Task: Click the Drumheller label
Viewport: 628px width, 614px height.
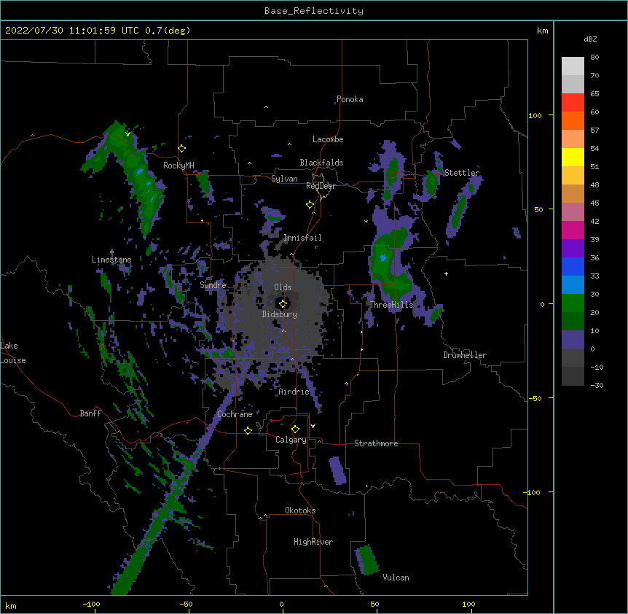Action: [x=465, y=355]
